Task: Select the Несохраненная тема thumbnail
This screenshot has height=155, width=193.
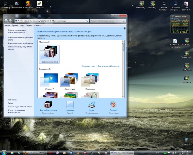Action: point(49,53)
